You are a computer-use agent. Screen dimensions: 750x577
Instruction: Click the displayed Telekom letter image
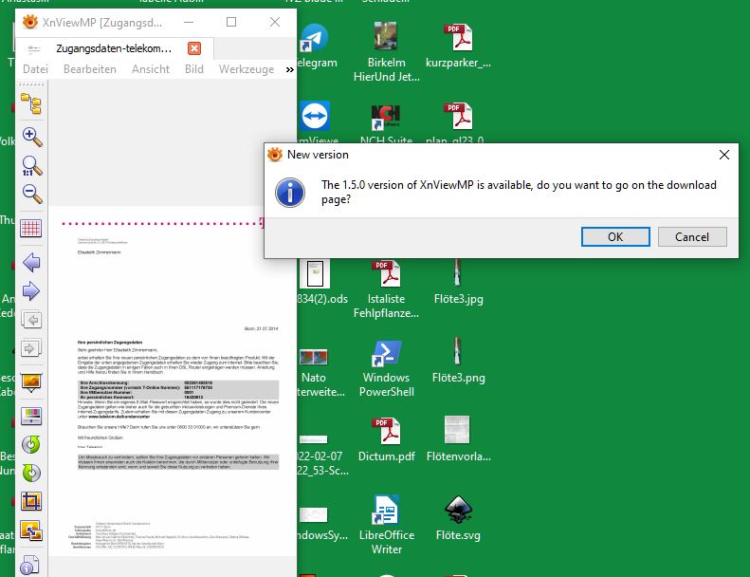[x=174, y=382]
